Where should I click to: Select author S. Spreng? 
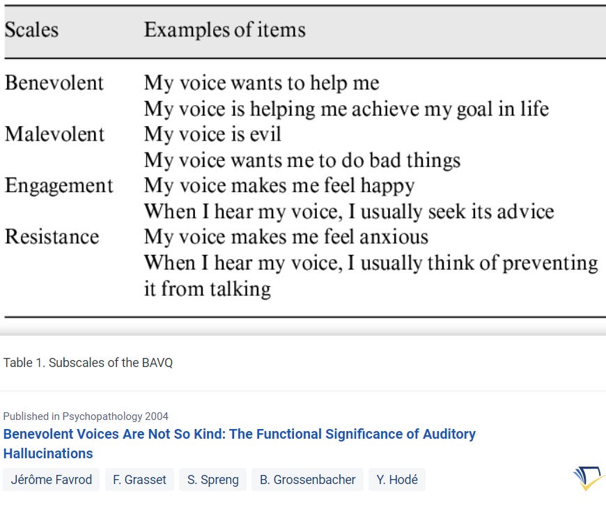tap(213, 480)
